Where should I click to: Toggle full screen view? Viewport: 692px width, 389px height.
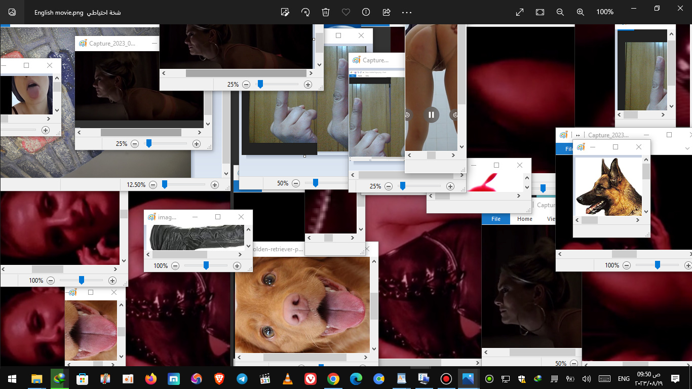pyautogui.click(x=520, y=12)
